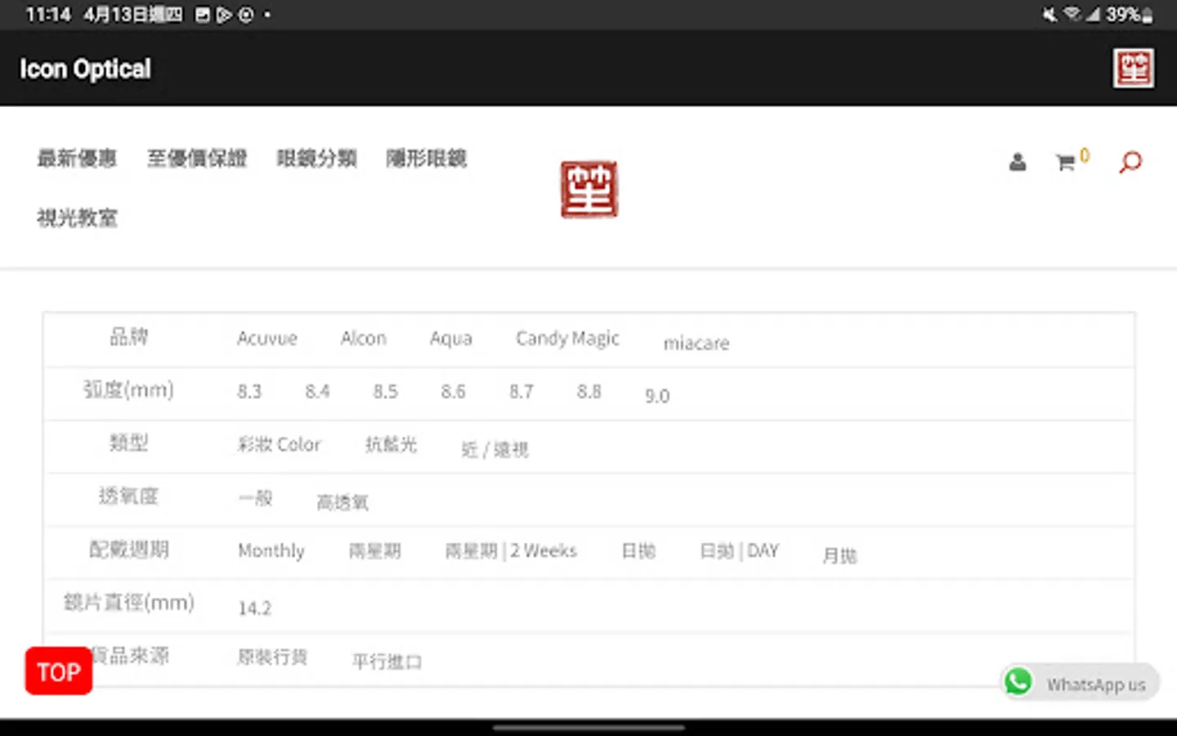Filter by Candy Magic brand
The width and height of the screenshot is (1177, 736).
(x=567, y=339)
